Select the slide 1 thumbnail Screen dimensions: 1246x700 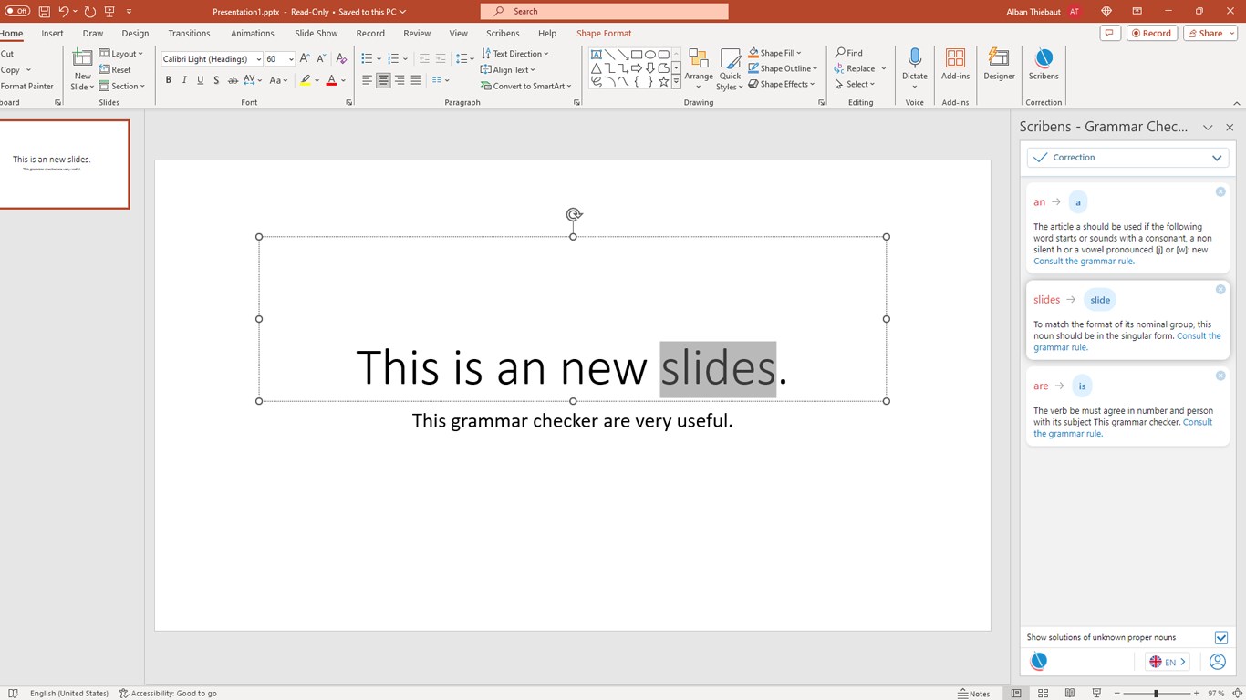[x=64, y=164]
